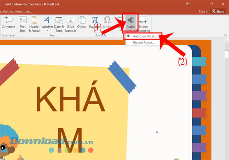Image resolution: width=229 pixels, height=160 pixels.
Task: Open Ribbon Display Options
Action: click(x=187, y=4)
